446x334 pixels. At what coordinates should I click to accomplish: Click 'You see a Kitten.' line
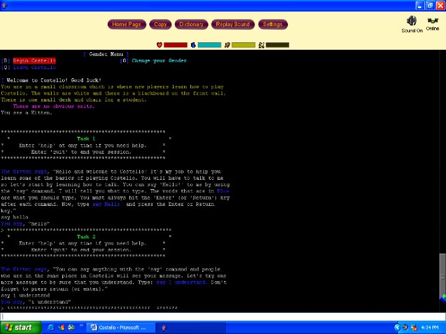27,113
